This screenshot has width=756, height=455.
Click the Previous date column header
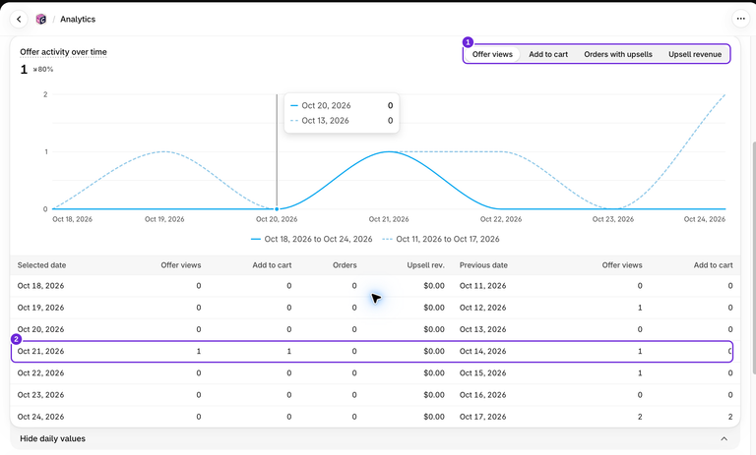[483, 265]
